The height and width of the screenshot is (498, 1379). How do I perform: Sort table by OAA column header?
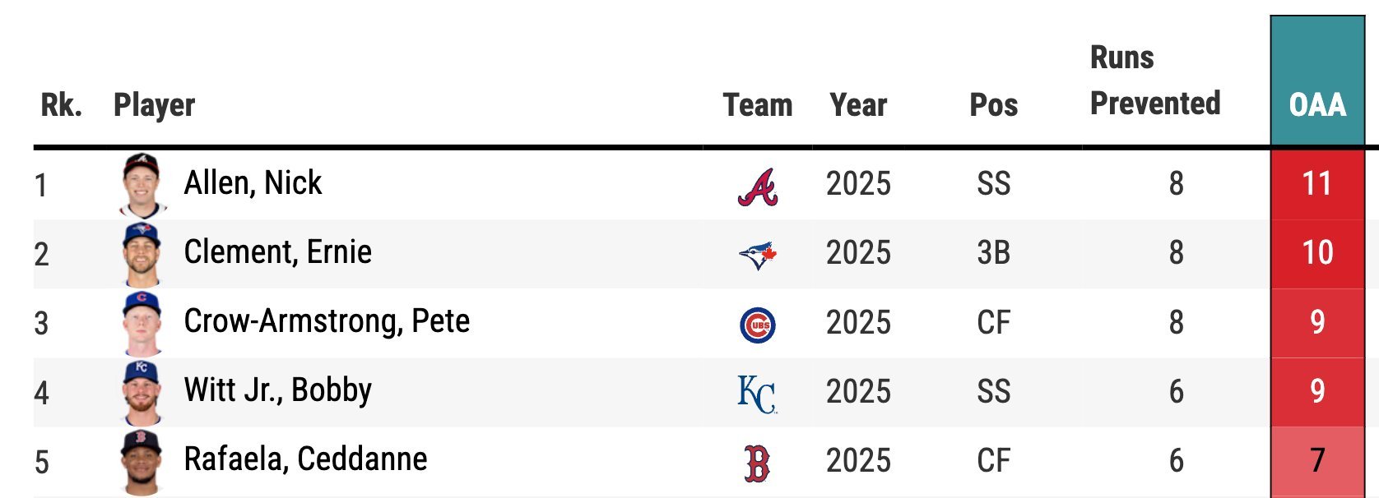coord(1317,104)
